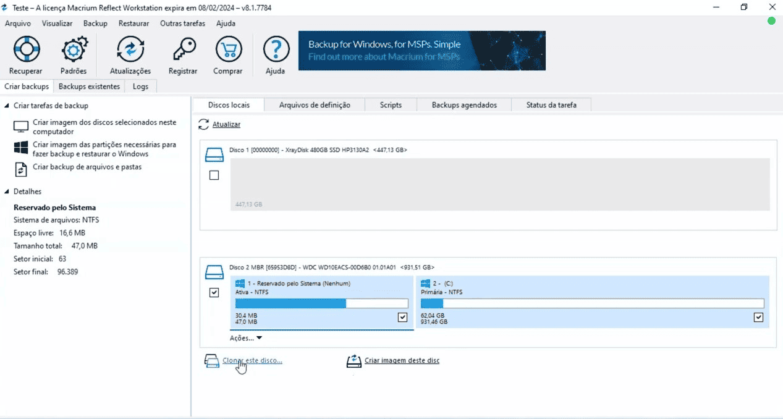
Task: Click the Reservado pelo Sistema details heading
Action: click(x=54, y=207)
